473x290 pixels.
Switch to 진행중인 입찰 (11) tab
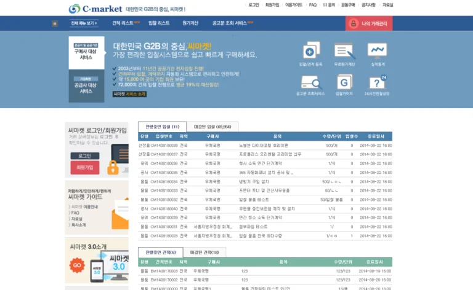tap(163, 127)
